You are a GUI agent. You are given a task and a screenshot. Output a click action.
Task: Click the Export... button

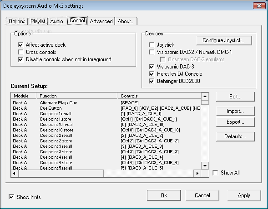pos(235,122)
